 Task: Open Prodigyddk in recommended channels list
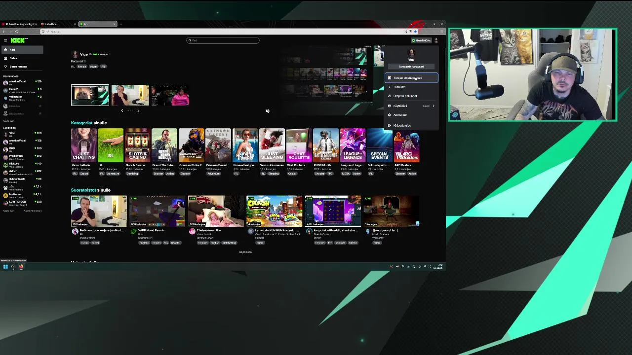22,157
